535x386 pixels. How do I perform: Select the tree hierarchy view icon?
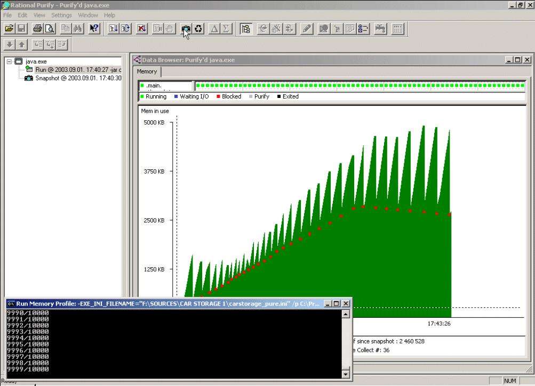tap(246, 29)
